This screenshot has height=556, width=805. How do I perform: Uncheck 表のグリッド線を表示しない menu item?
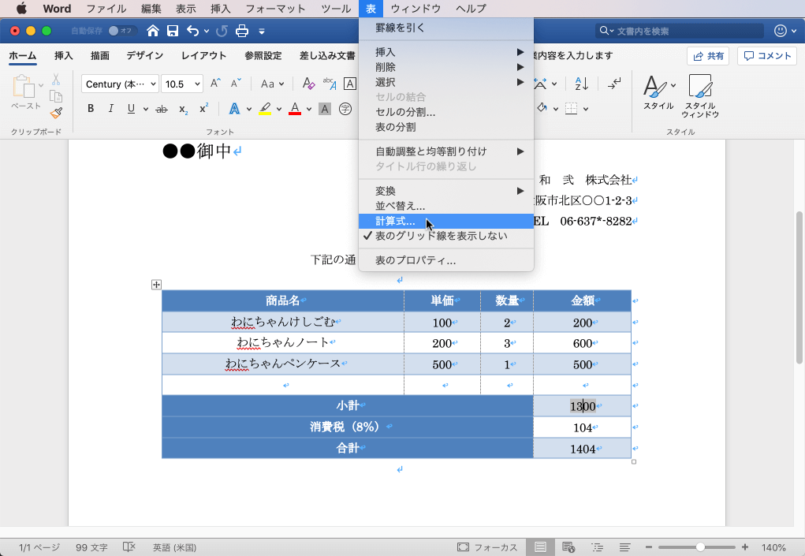446,236
